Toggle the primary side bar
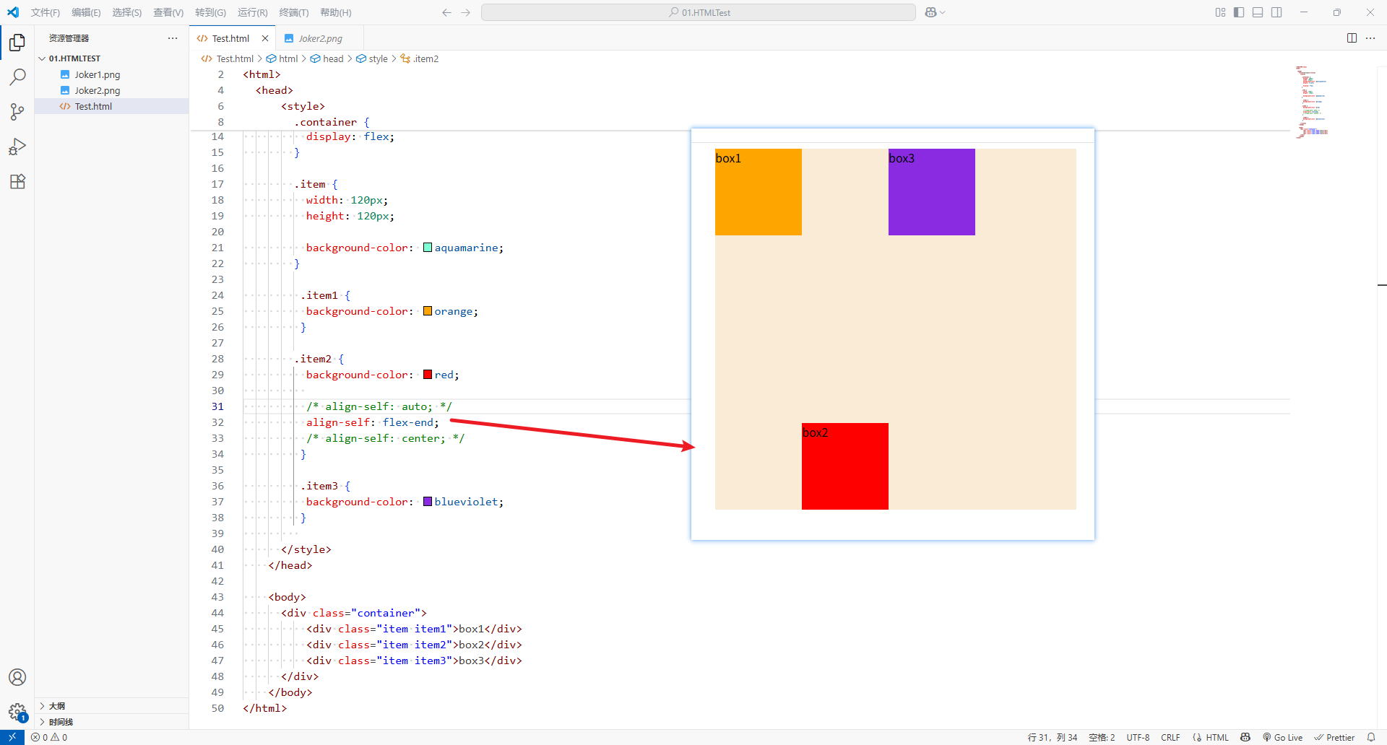This screenshot has width=1387, height=745. (x=1239, y=12)
